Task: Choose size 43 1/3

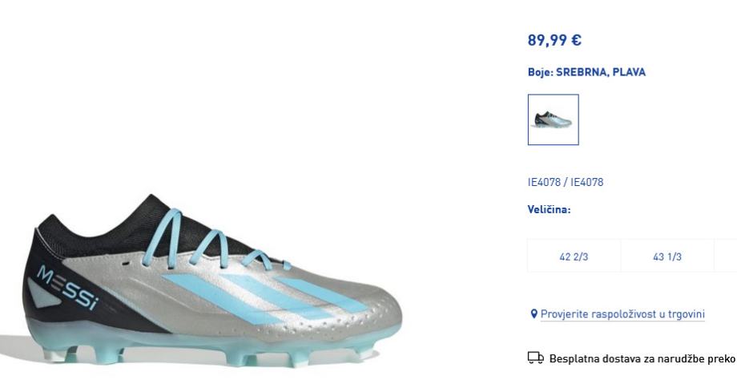Action: click(667, 257)
